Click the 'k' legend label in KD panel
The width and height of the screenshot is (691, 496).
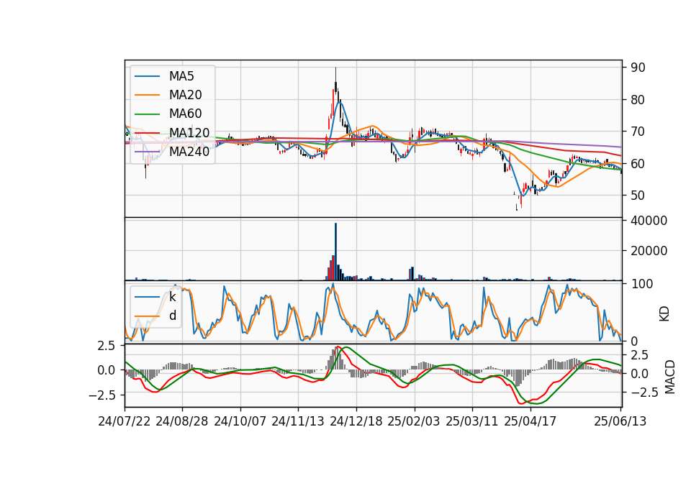click(172, 297)
